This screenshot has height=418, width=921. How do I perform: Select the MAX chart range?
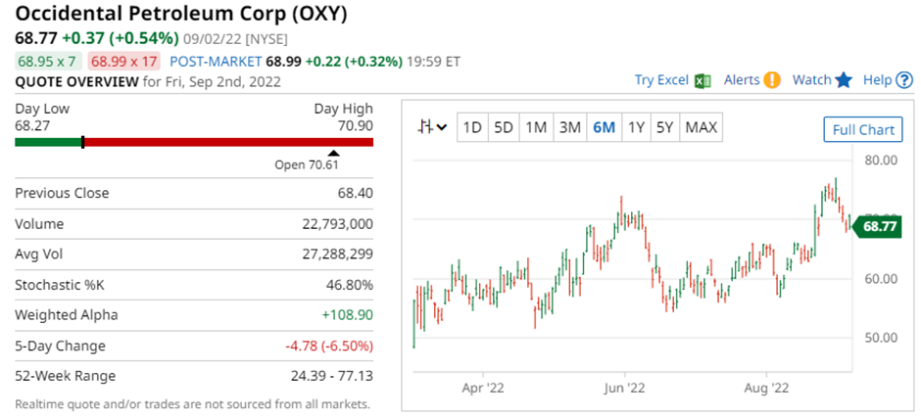(701, 127)
